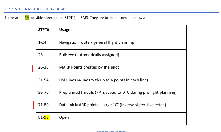221x132 pixels.
Task: Select the highlighted 99 in intro sentence
Action: (27, 18)
